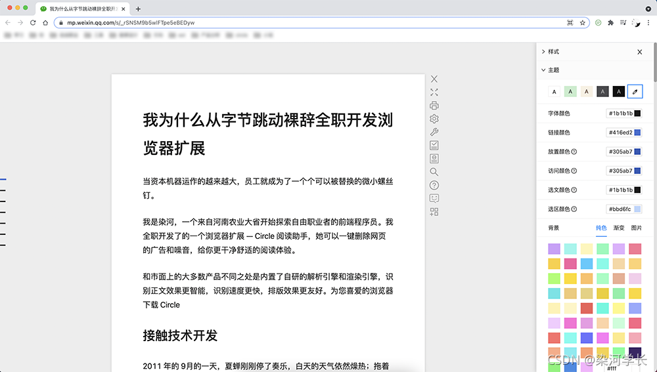Open search with the magnifier icon
The image size is (657, 372).
pyautogui.click(x=434, y=172)
